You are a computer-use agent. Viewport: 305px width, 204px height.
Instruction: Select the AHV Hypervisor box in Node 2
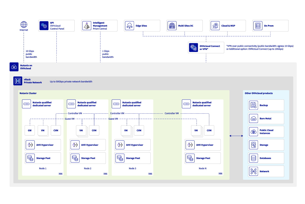point(87,145)
